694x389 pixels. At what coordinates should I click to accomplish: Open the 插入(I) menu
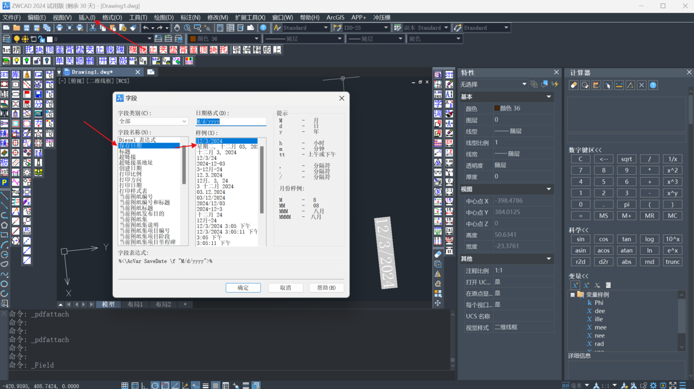tap(87, 17)
